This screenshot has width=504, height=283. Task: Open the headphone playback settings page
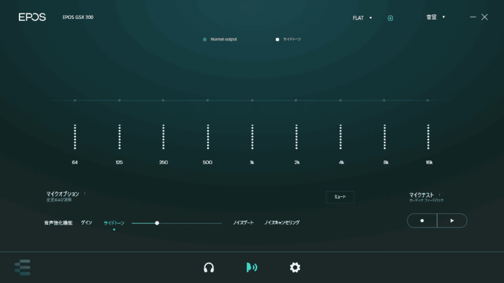[209, 267]
